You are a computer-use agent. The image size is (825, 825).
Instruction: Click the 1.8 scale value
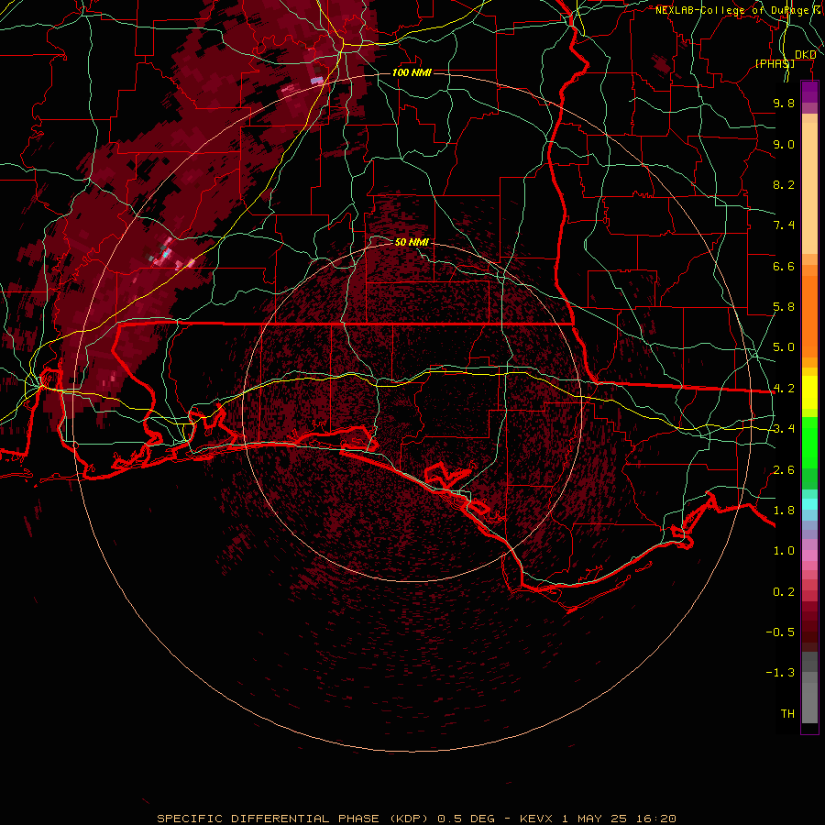tap(784, 511)
